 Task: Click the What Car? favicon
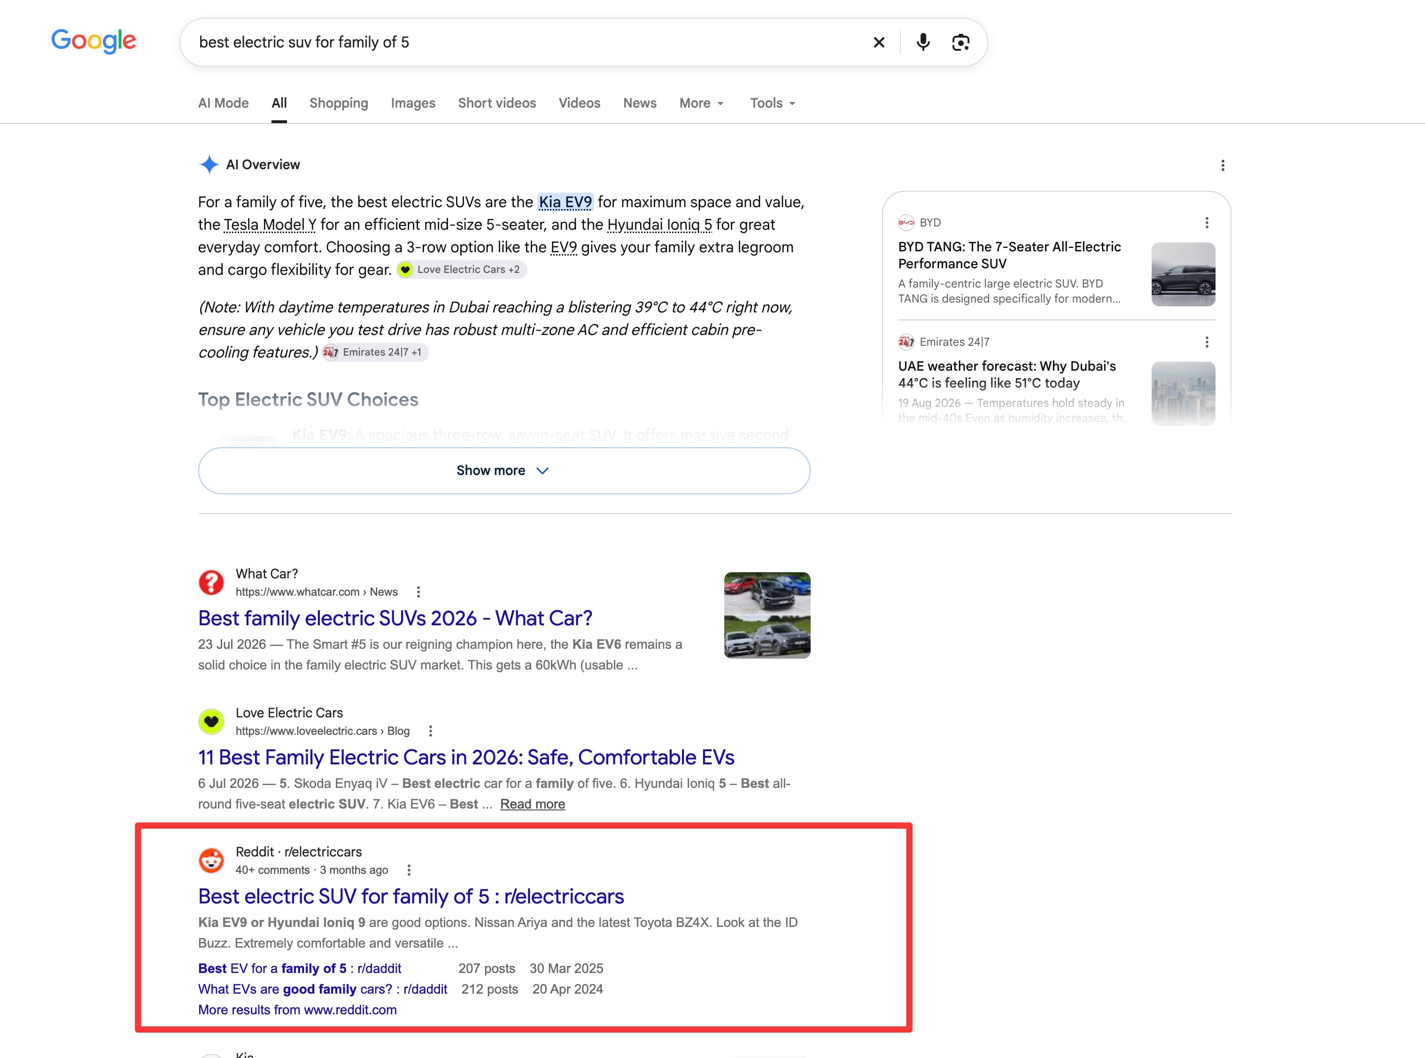[x=211, y=582]
